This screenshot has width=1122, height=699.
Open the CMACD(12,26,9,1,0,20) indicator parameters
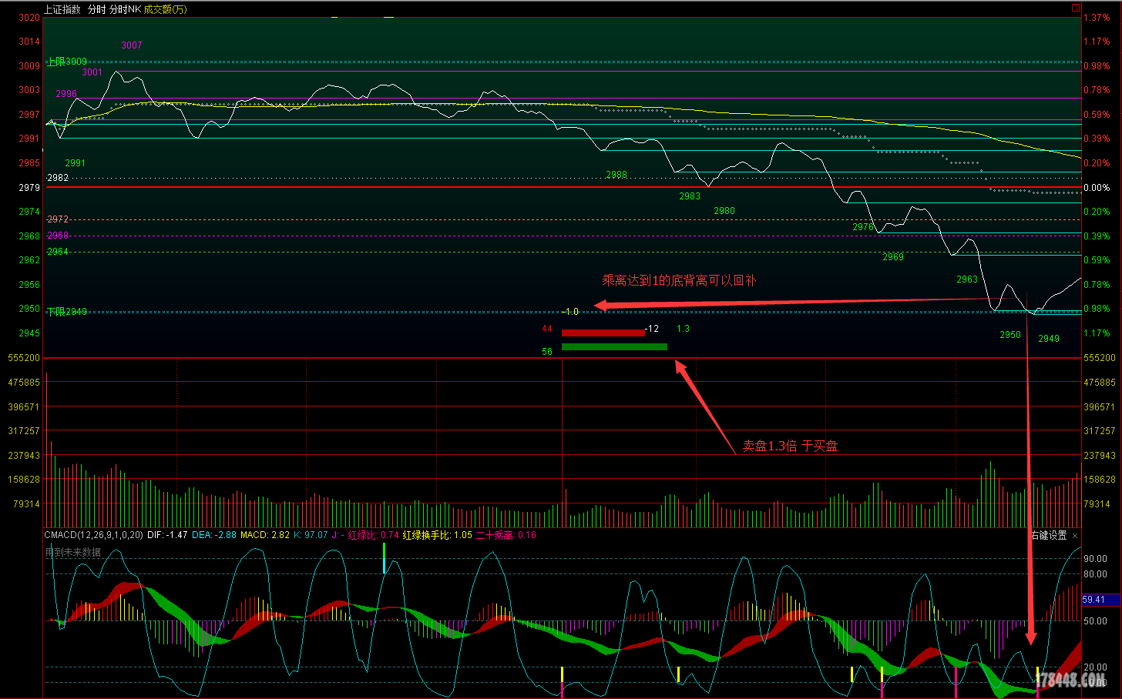tap(93, 535)
